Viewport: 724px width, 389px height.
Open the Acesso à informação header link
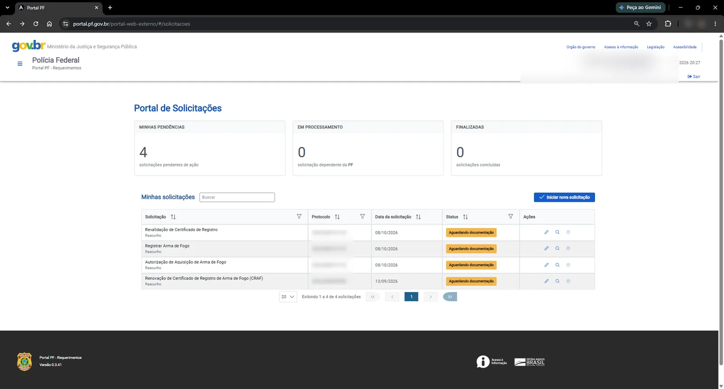click(621, 47)
